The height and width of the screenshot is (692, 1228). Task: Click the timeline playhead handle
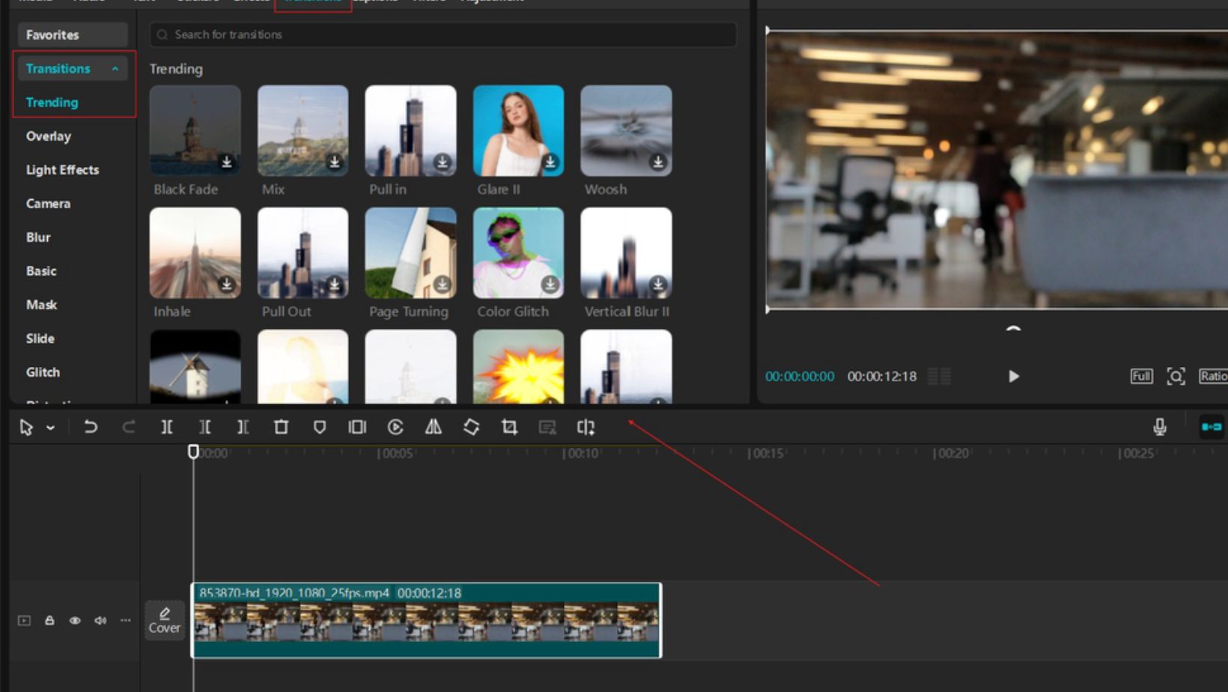click(x=193, y=452)
